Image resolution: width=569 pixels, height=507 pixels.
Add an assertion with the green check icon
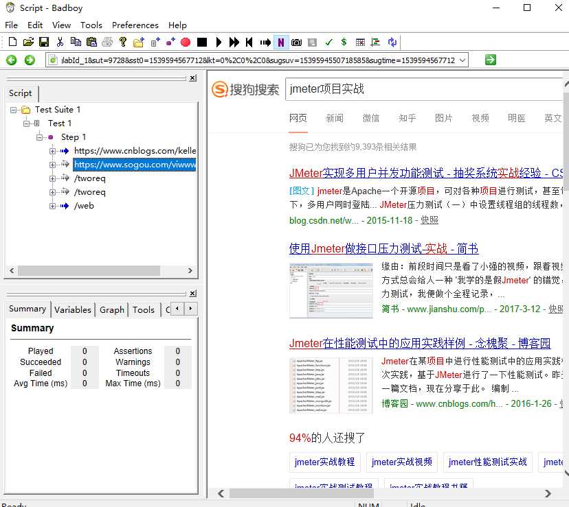click(328, 43)
